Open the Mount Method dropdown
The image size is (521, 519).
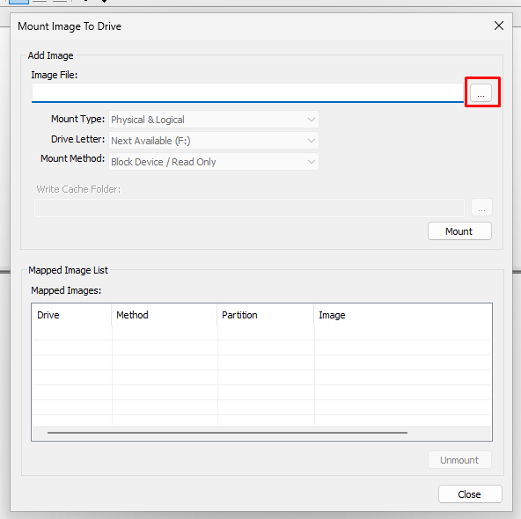click(214, 162)
